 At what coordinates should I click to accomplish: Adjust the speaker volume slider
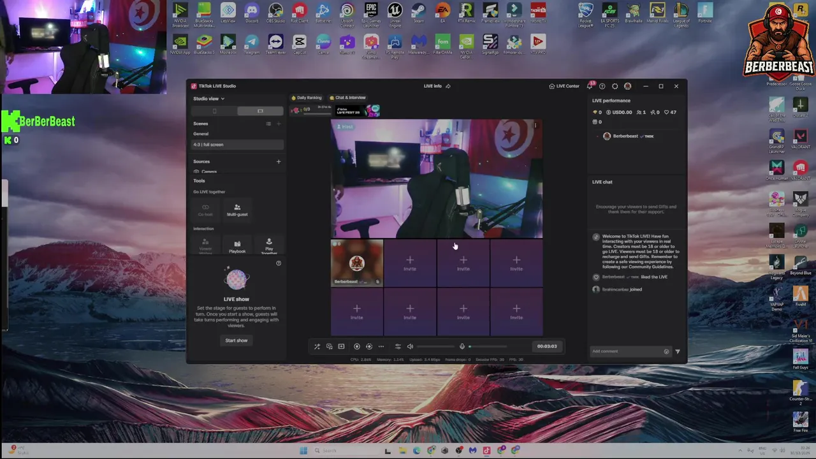[x=437, y=347]
